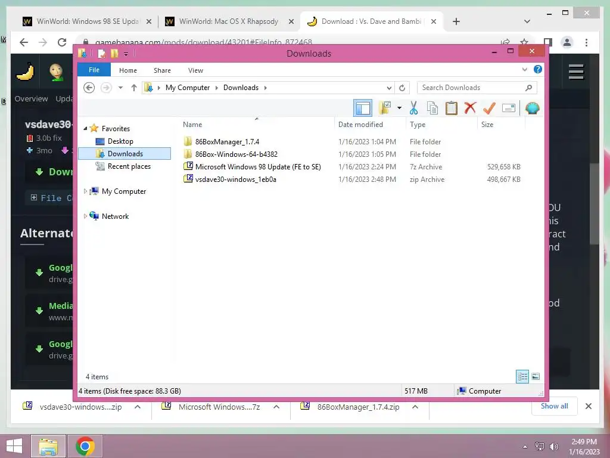The height and width of the screenshot is (458, 610).
Task: Click the Rename icon in toolbar
Action: [509, 108]
